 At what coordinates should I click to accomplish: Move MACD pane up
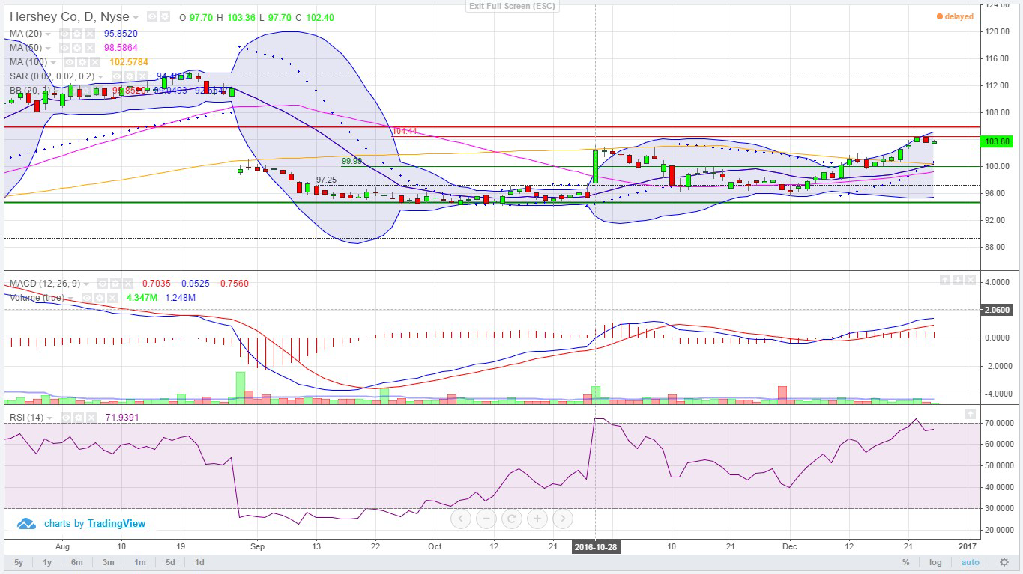pyautogui.click(x=945, y=280)
